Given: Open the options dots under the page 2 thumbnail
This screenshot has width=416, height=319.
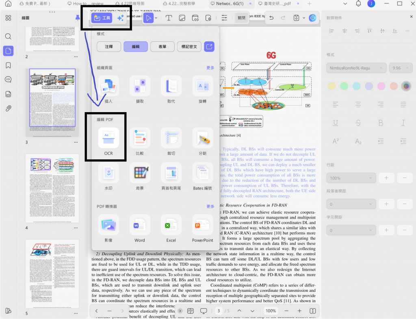Looking at the screenshot, I should click(76, 56).
